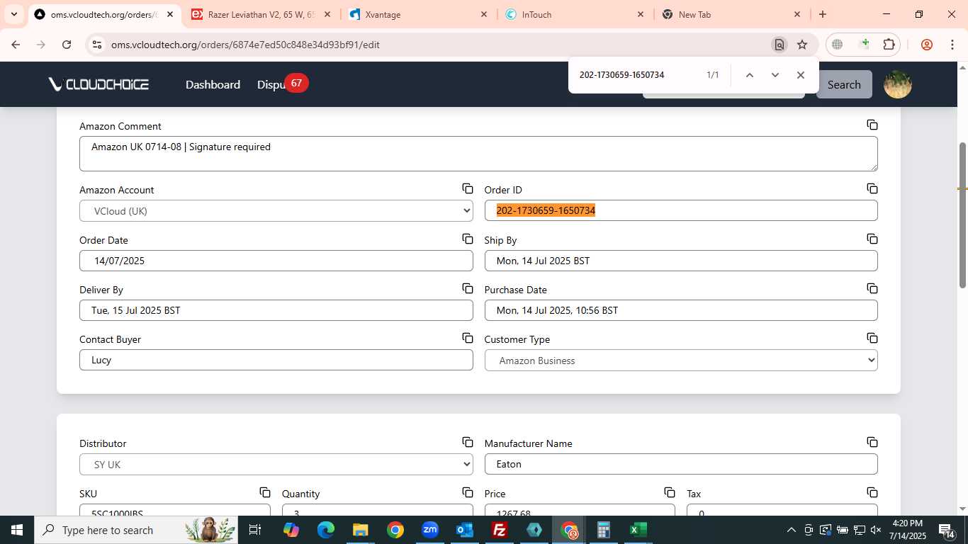Switch to the InTouch tab
This screenshot has height=544, width=968.
tap(574, 14)
